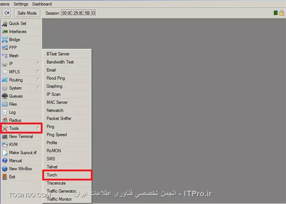Click the Queues label

tap(16, 96)
